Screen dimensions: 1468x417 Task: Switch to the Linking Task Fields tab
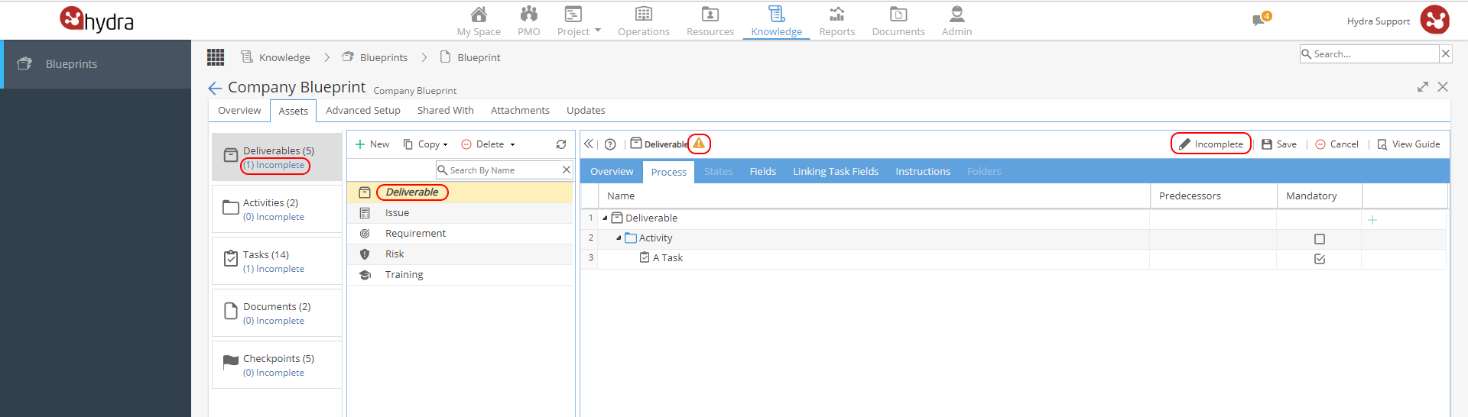point(836,172)
